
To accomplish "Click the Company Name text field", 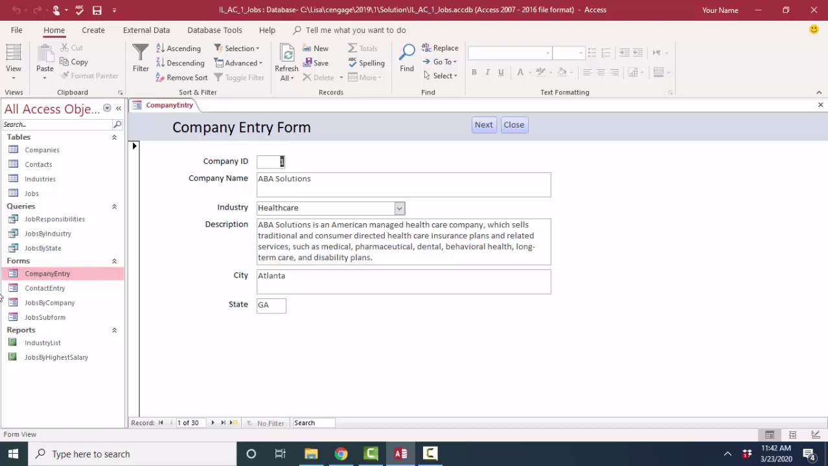I will [403, 184].
